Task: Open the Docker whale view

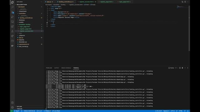Action: coord(12,46)
